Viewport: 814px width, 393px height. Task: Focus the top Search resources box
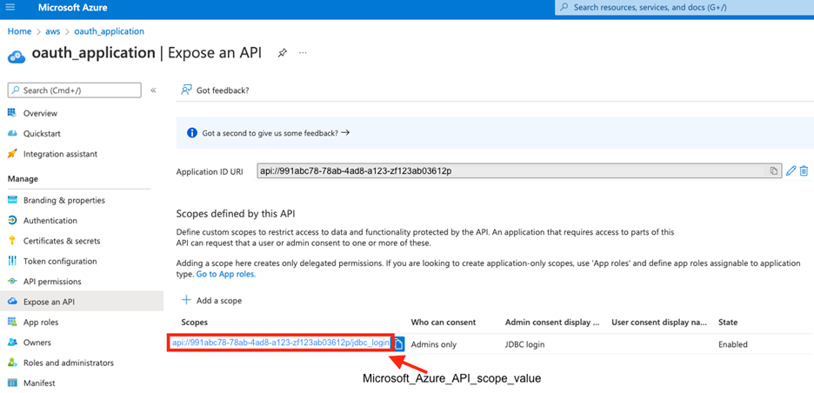(684, 8)
